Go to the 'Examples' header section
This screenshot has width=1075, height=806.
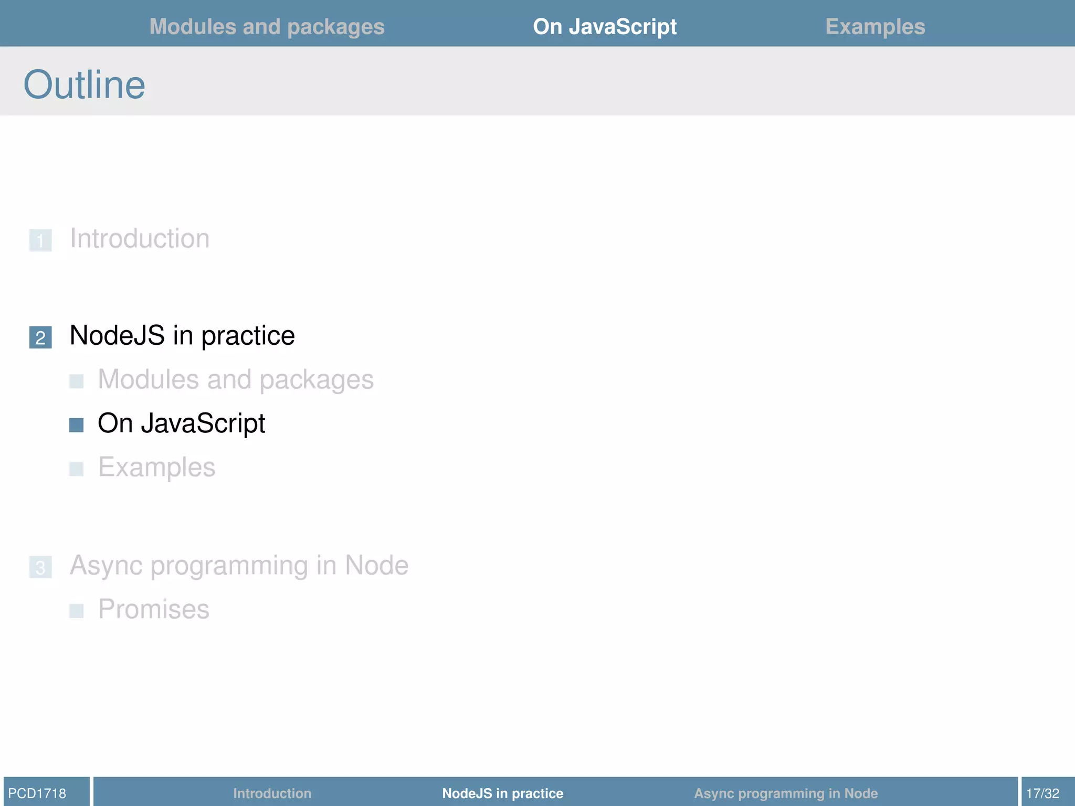[875, 27]
